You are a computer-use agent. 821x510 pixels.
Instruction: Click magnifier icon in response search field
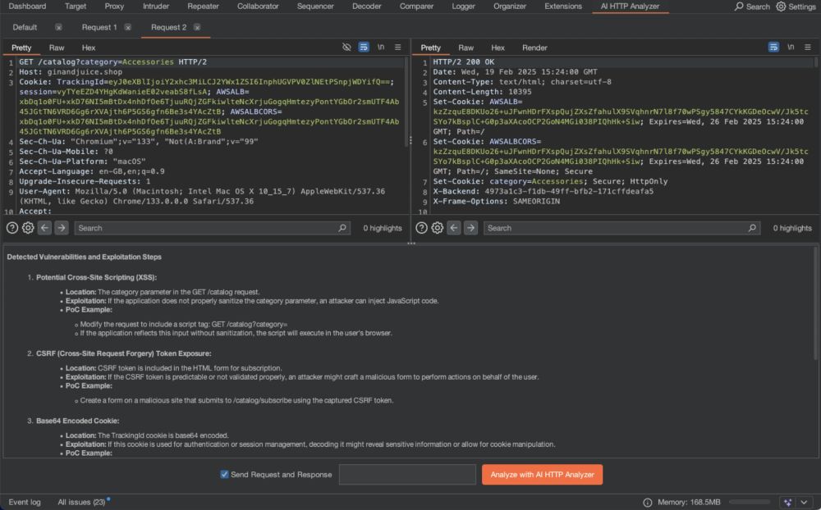[x=752, y=228]
